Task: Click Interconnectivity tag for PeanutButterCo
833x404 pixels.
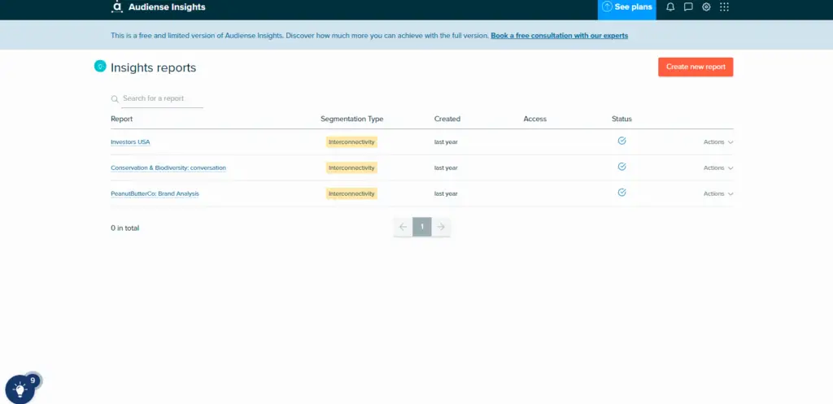Action: [351, 193]
